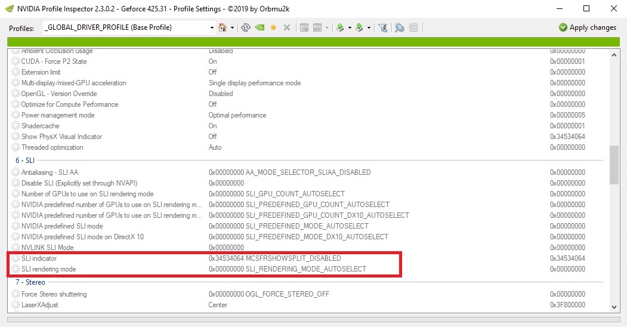Viewport: 627px width, 327px height.
Task: Scan for modified profiles using the magnifier icon
Action: (x=400, y=27)
